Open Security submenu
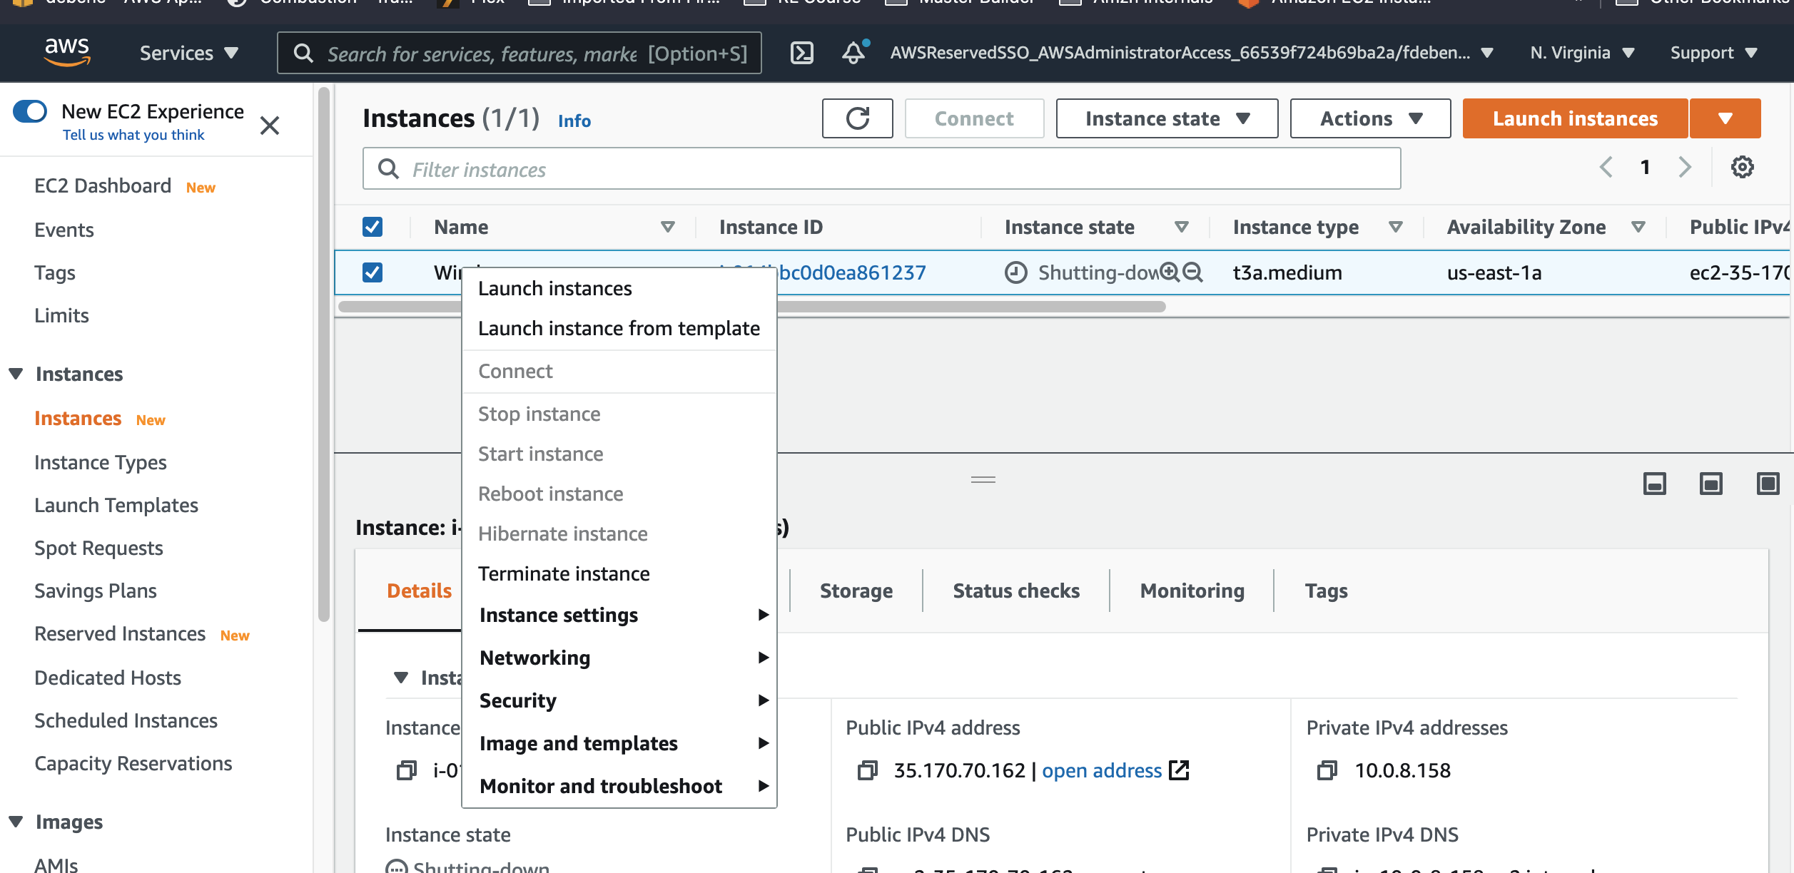This screenshot has height=873, width=1794. coord(619,700)
